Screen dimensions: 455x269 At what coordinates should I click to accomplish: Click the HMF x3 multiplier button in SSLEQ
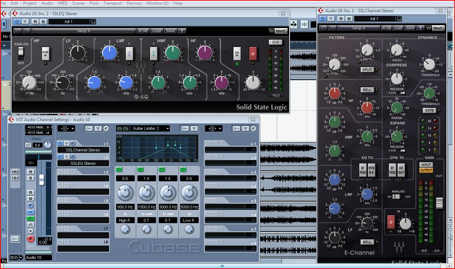point(153,53)
